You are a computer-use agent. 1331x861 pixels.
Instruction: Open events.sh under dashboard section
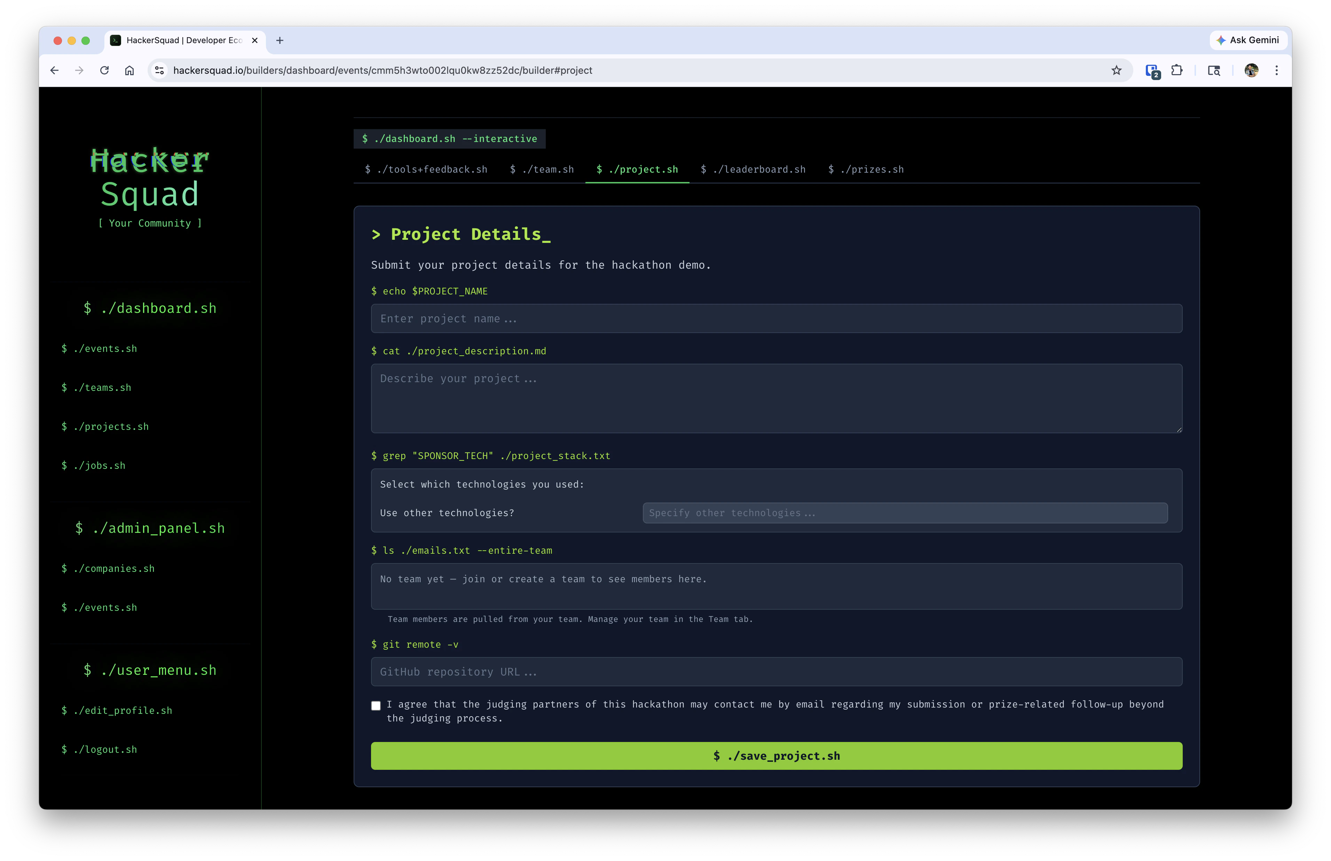[x=99, y=349]
